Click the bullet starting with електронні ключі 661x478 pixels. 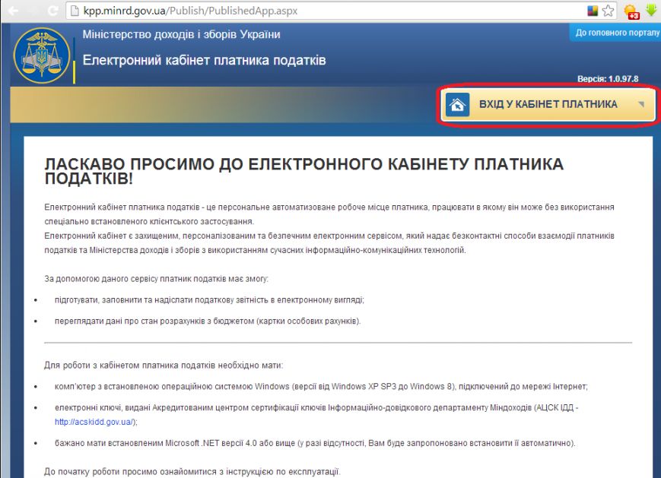[316, 414]
